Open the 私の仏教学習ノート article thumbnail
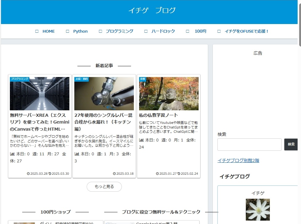The image size is (301, 224). click(x=168, y=94)
